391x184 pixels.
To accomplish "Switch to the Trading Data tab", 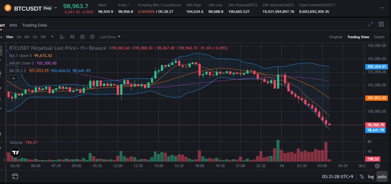I will pos(34,25).
